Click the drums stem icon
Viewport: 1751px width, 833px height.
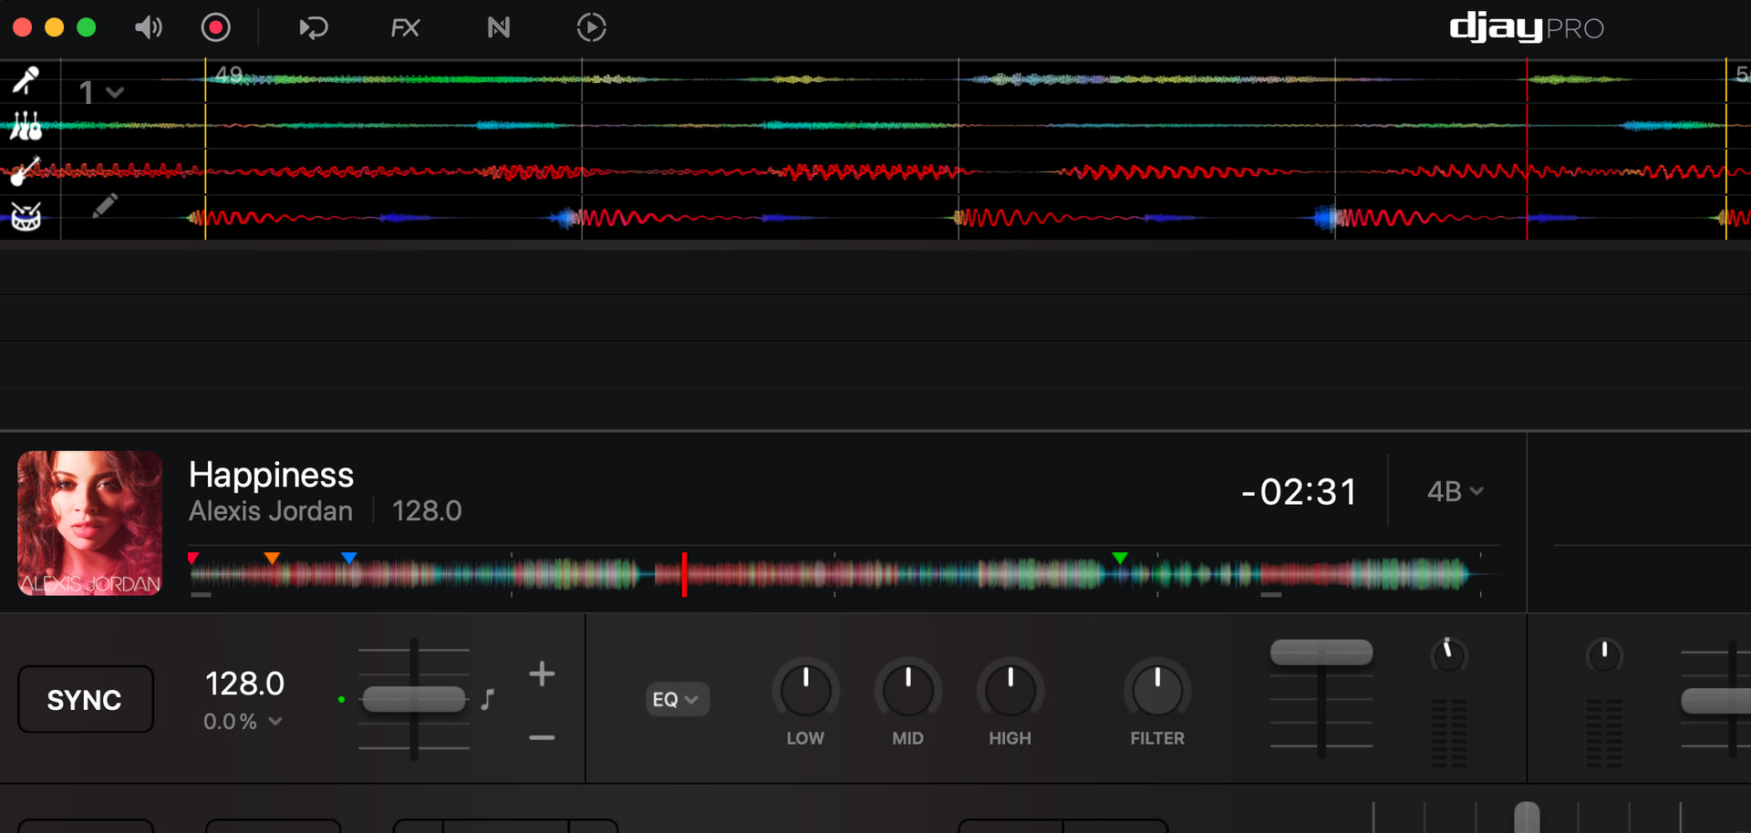pos(26,217)
